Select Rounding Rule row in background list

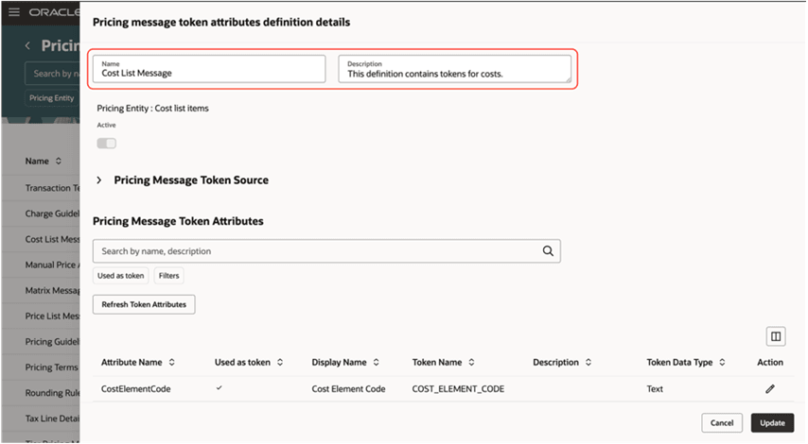coord(42,393)
